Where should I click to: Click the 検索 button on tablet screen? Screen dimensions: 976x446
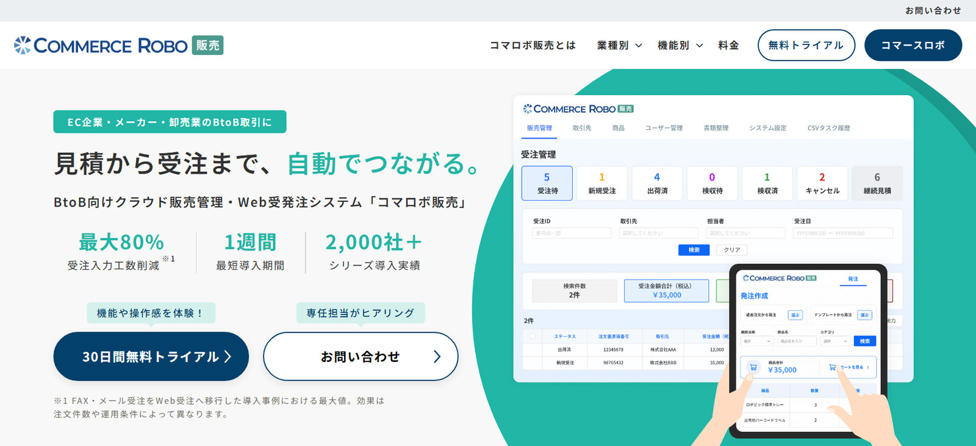click(x=864, y=341)
